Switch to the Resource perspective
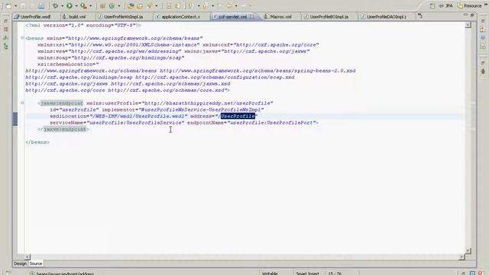The image size is (489, 275). tap(470, 5)
